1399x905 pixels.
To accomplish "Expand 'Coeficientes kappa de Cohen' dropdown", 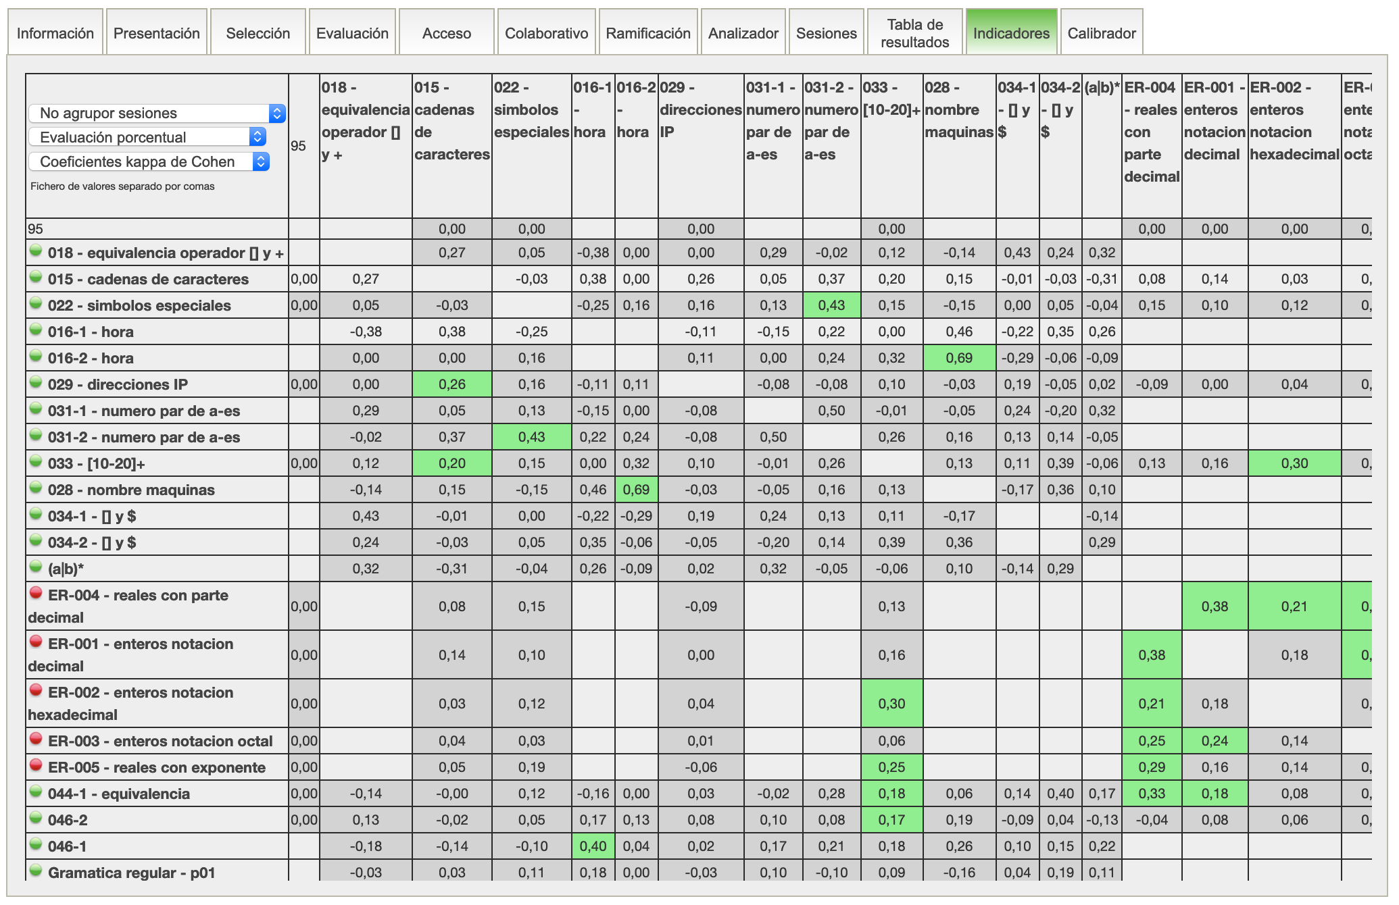I will pyautogui.click(x=149, y=161).
